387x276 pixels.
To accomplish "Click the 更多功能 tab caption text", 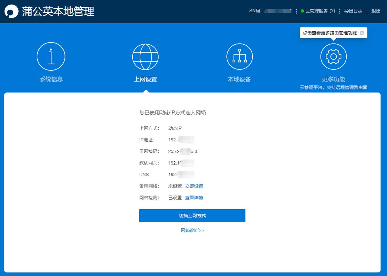I will [333, 79].
